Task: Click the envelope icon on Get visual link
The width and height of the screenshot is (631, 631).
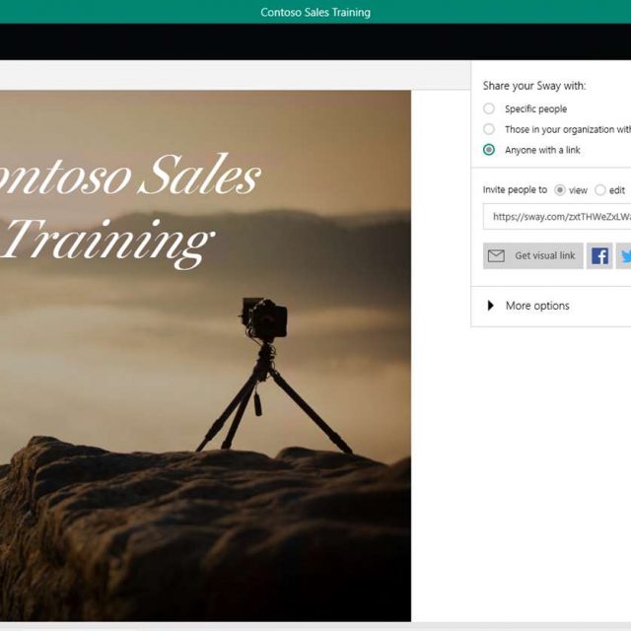Action: (496, 255)
